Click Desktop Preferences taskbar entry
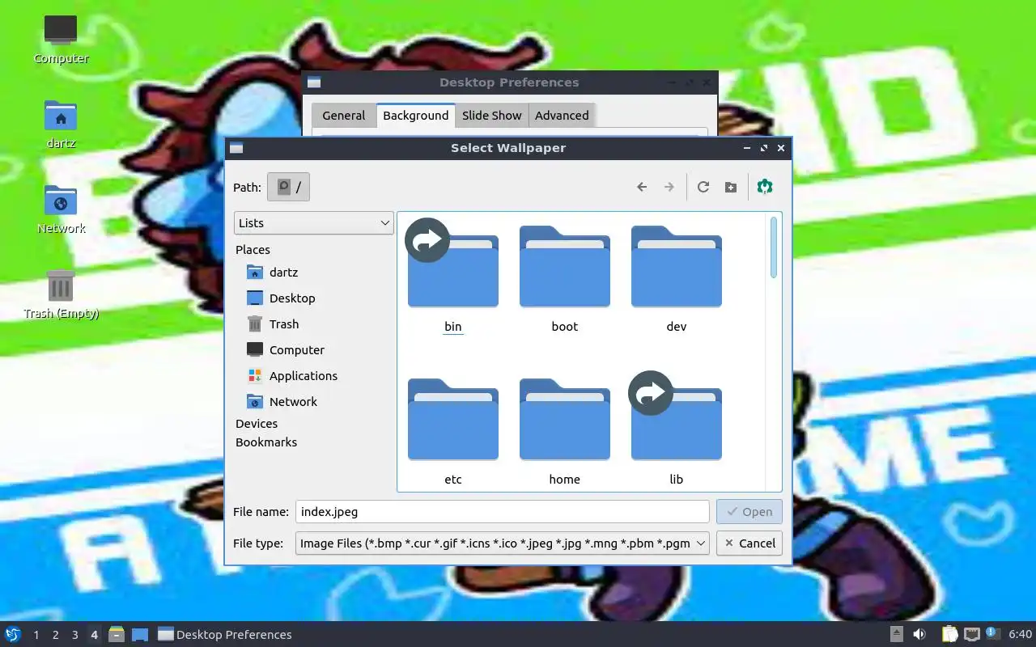Viewport: 1036px width, 647px height. (225, 635)
